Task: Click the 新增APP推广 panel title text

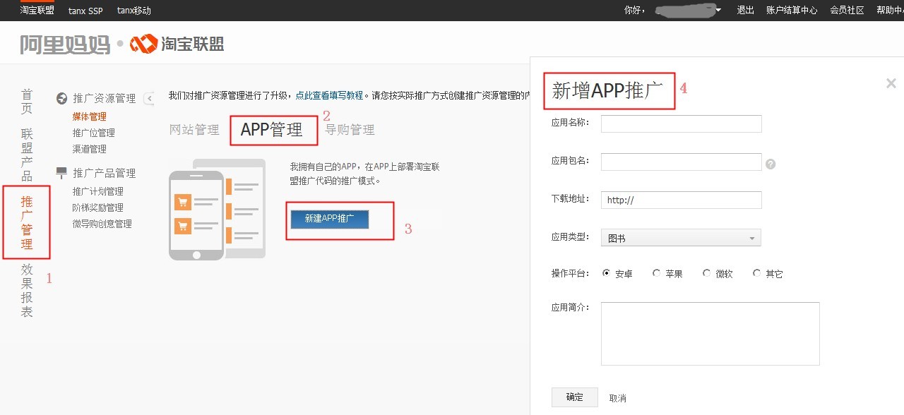Action: click(x=607, y=90)
